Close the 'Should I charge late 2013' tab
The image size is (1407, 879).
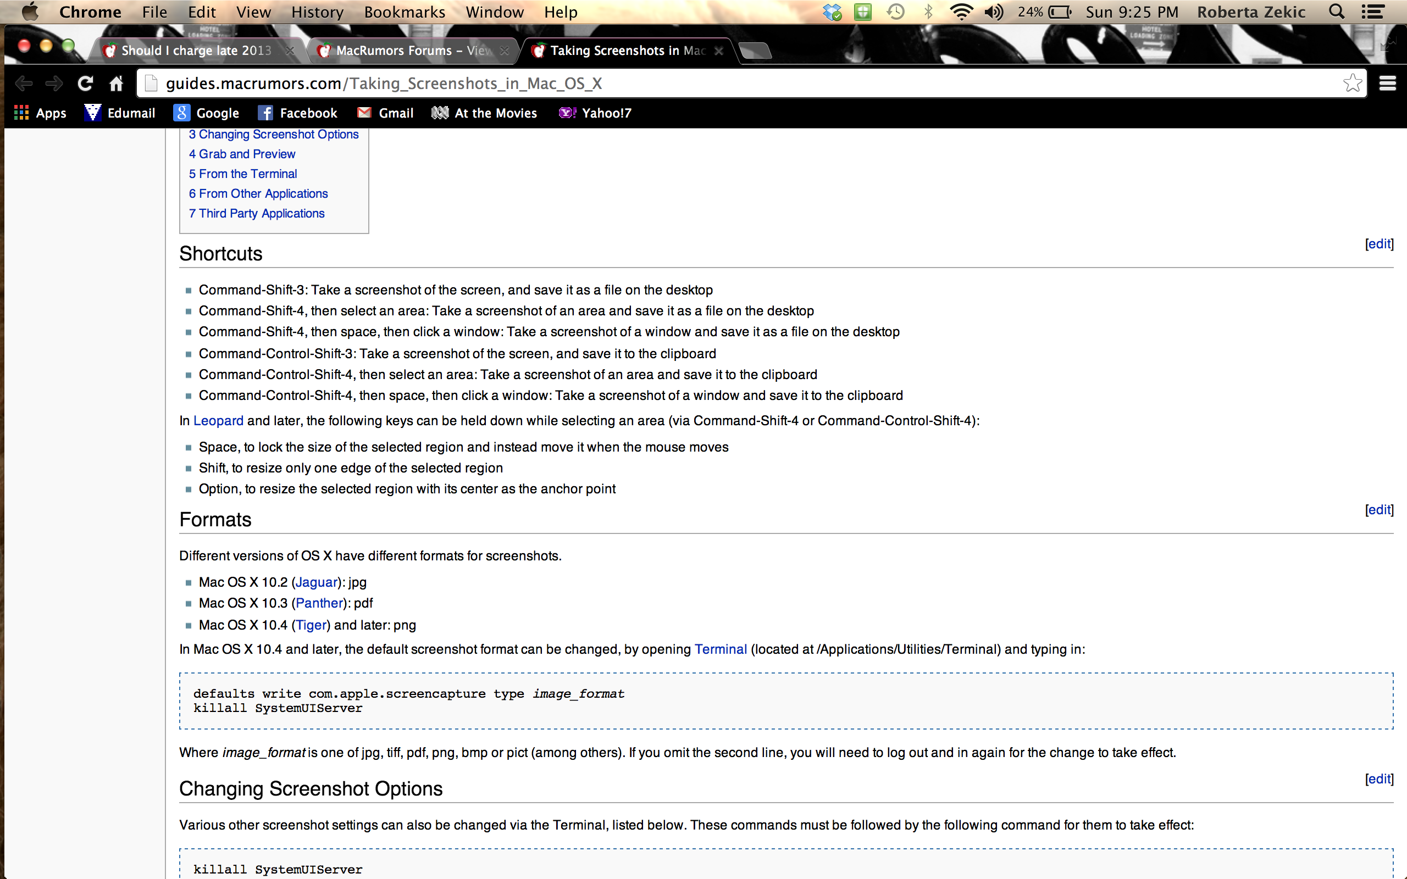tap(290, 51)
